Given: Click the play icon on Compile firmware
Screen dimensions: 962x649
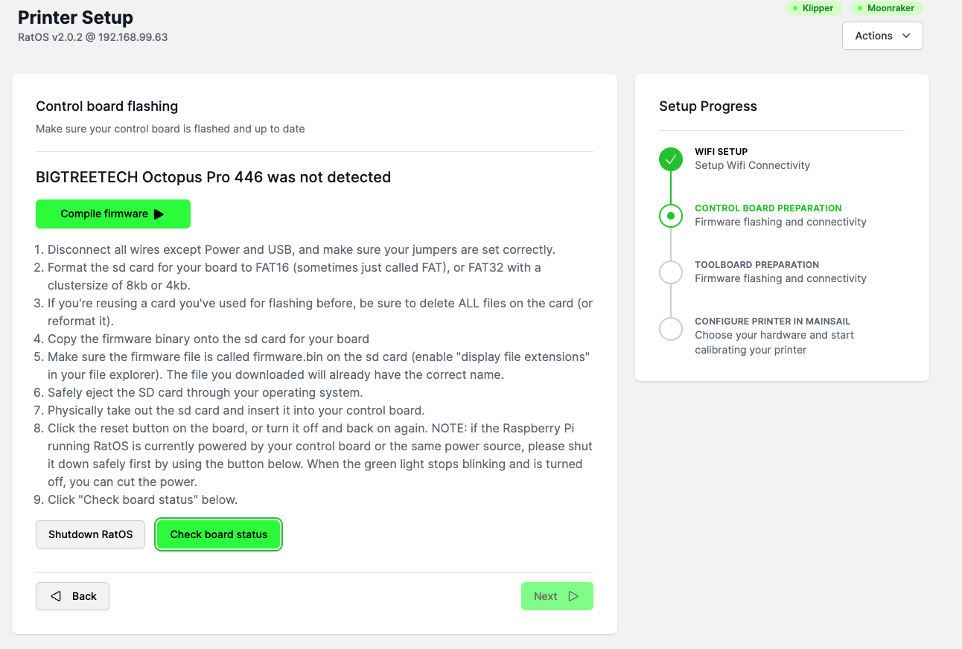Looking at the screenshot, I should click(159, 214).
